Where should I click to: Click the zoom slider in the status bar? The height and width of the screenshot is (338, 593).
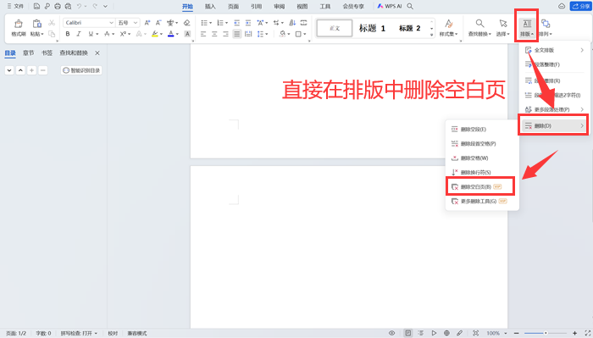546,333
